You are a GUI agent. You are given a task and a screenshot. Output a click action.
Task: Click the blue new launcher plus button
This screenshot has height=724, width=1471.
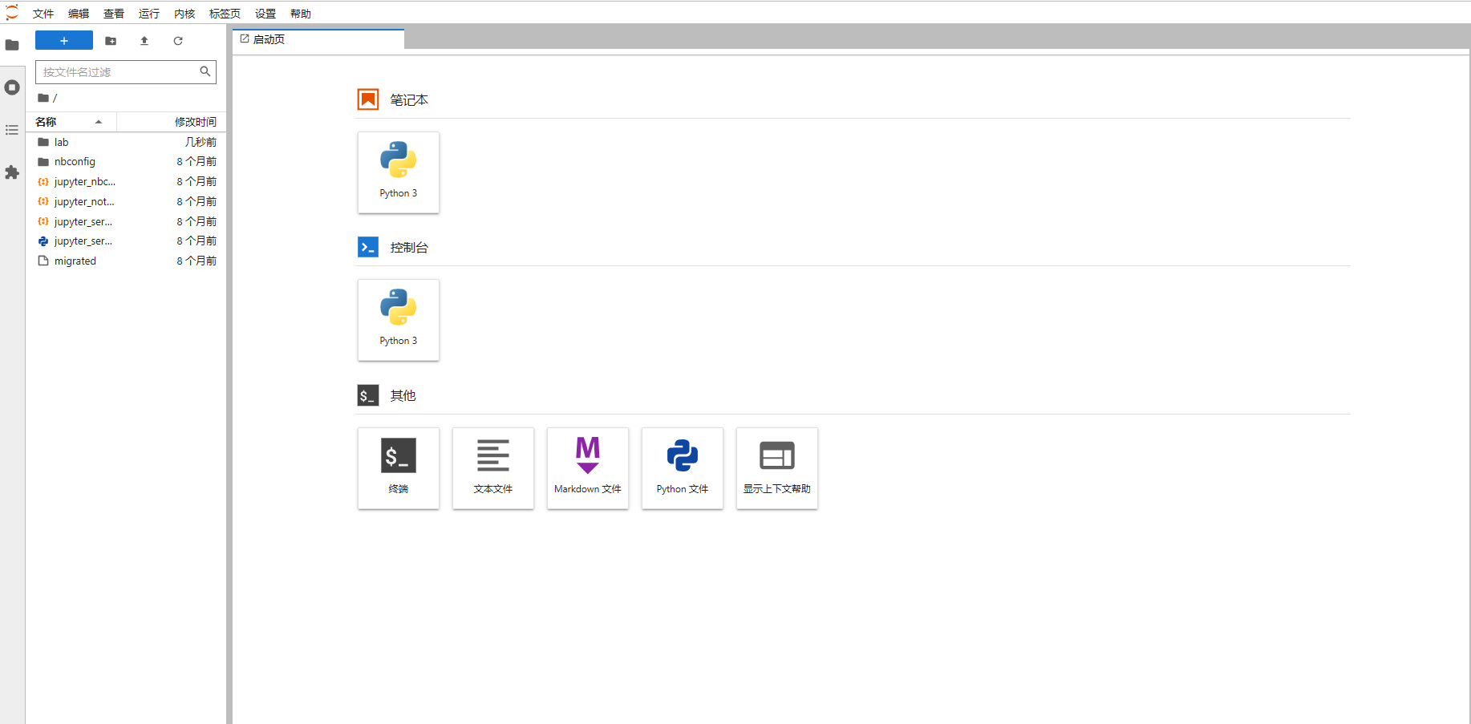point(64,41)
